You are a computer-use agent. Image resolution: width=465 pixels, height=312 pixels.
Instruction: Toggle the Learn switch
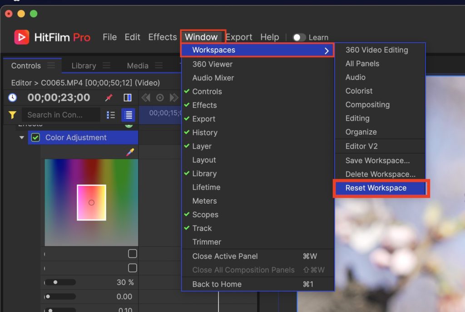(x=299, y=38)
